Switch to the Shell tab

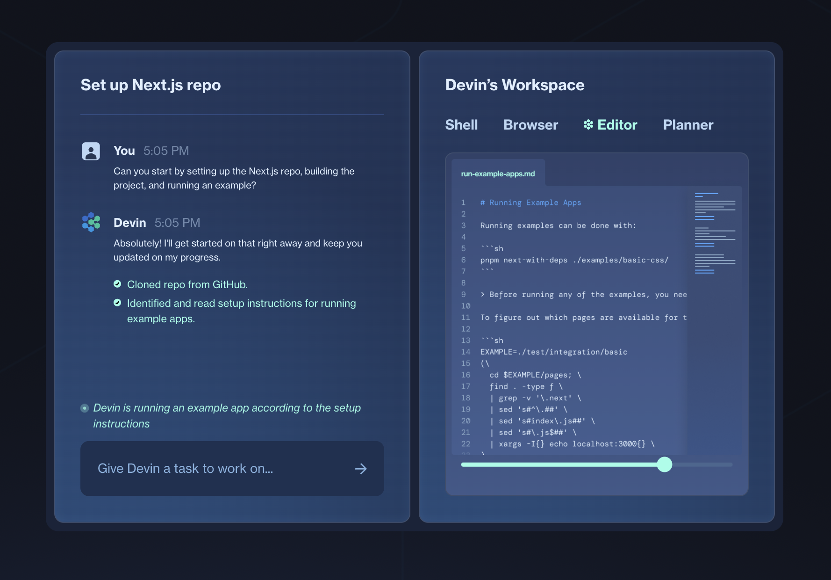[461, 125]
